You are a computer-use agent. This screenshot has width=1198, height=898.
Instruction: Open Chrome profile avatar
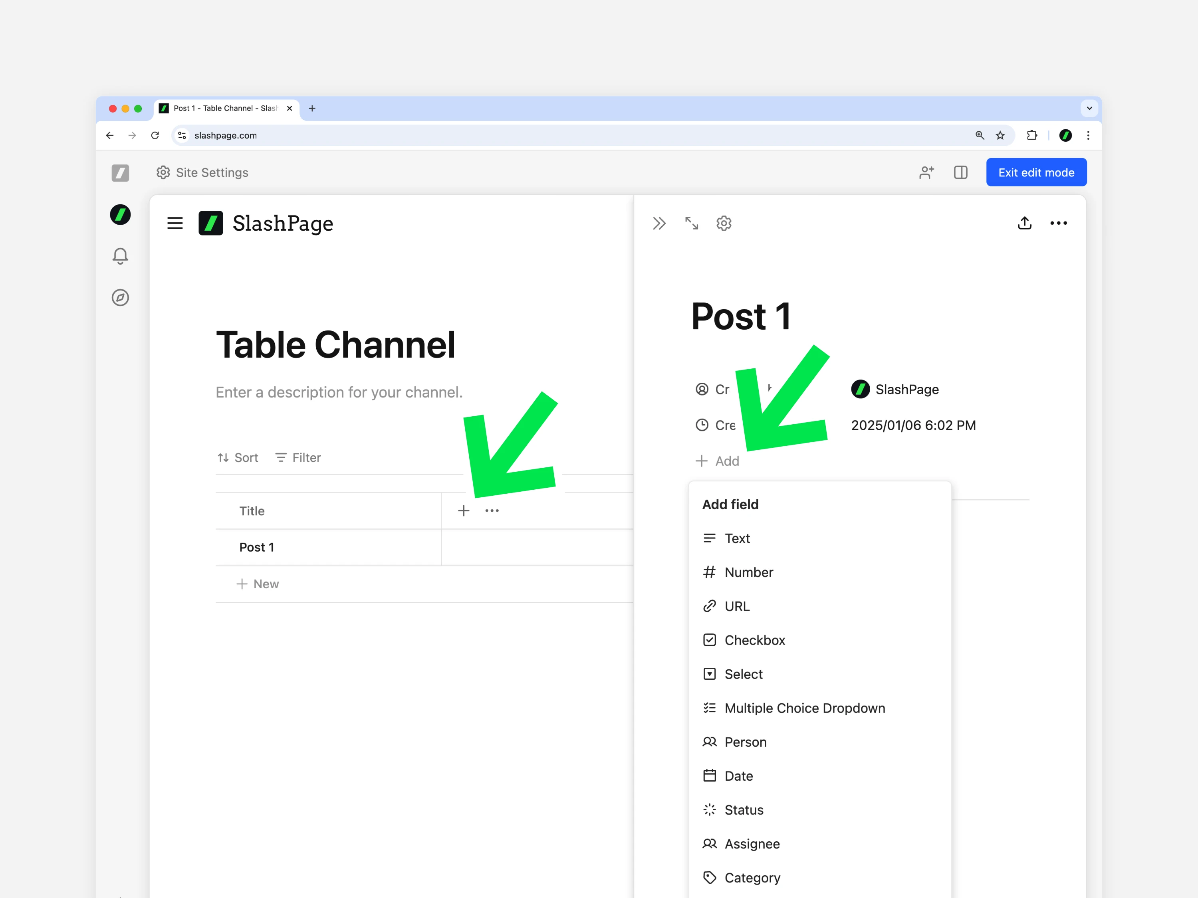tap(1065, 135)
